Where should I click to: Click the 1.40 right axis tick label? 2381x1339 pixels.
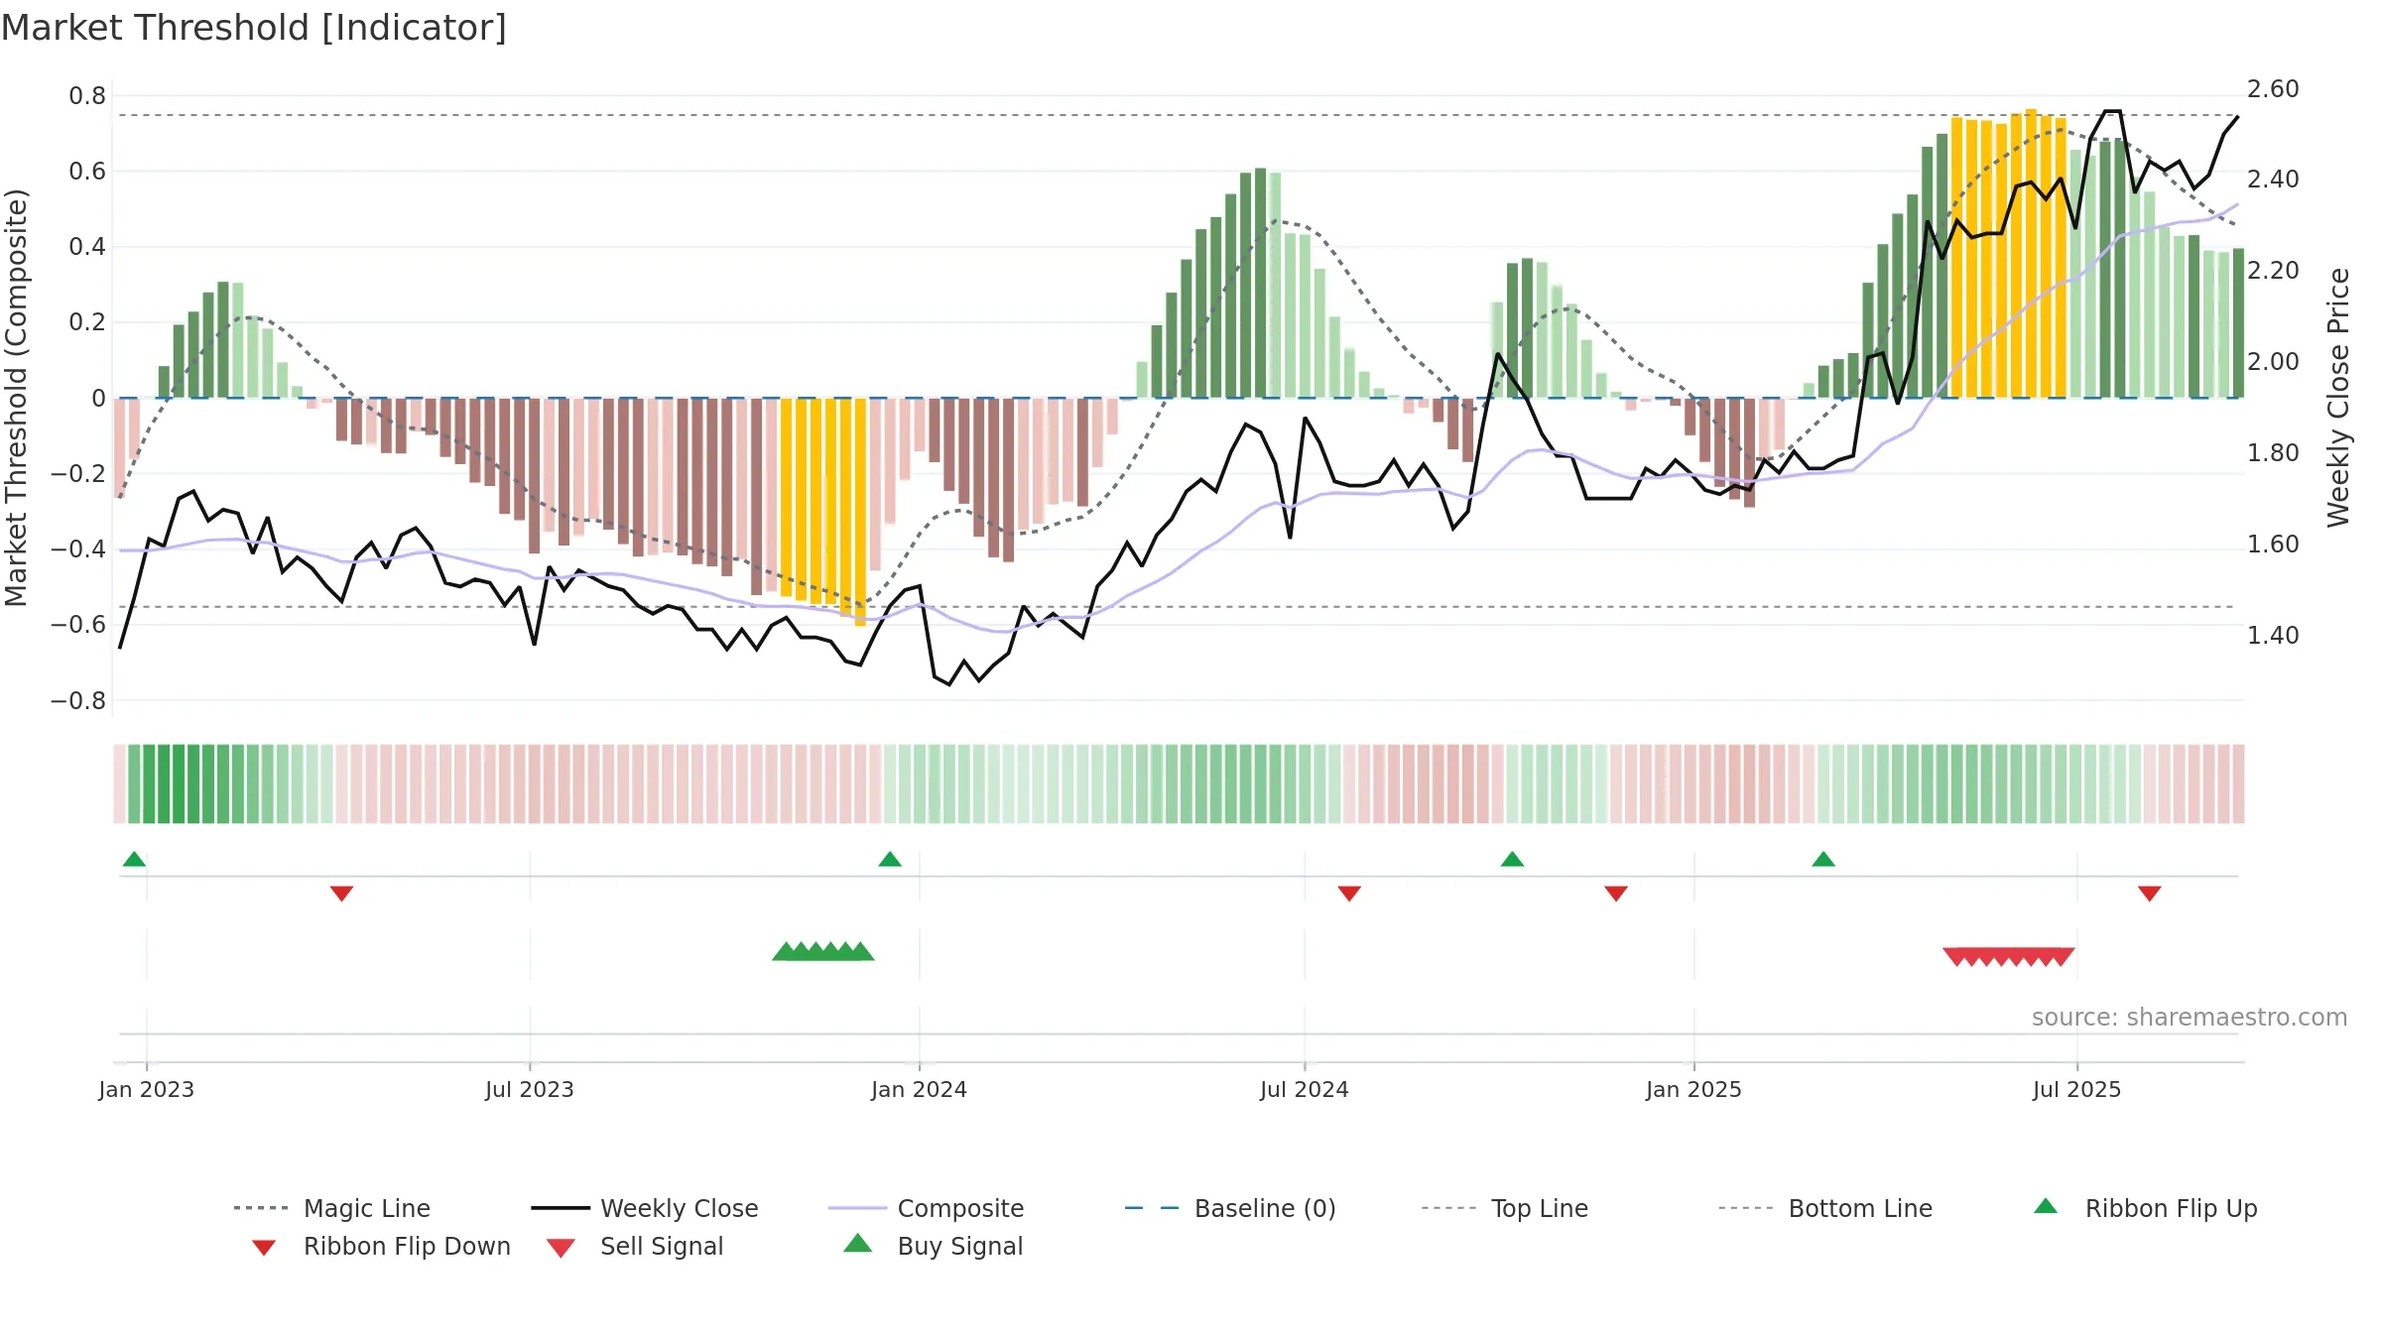click(2273, 636)
